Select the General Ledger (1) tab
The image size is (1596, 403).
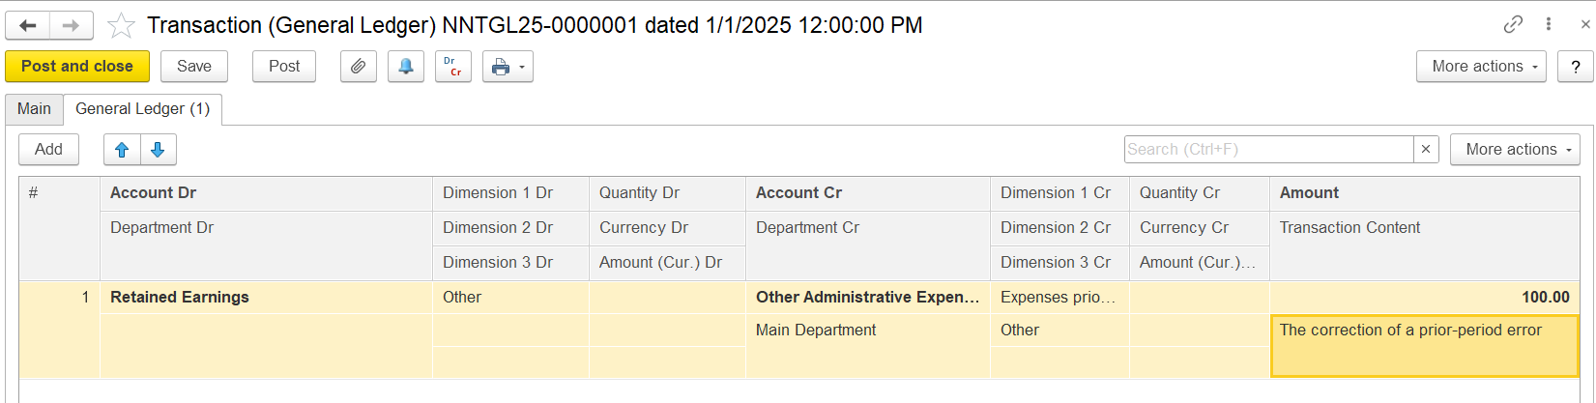pyautogui.click(x=142, y=109)
